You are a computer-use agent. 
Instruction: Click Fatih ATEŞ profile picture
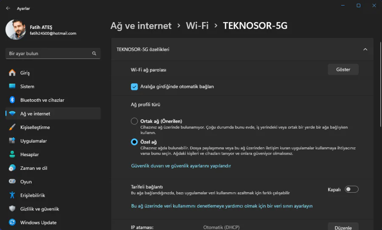(16, 30)
